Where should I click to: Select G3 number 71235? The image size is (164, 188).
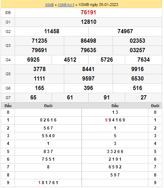point(39,41)
